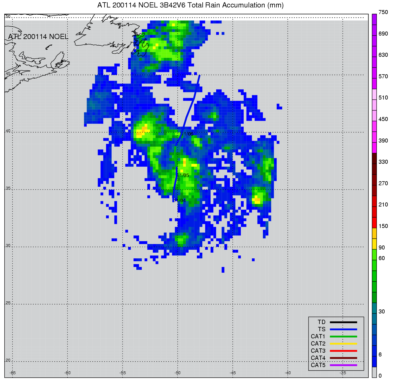Click the gray zero segment of the colorbar
The image size is (409, 392).
[x=374, y=373]
